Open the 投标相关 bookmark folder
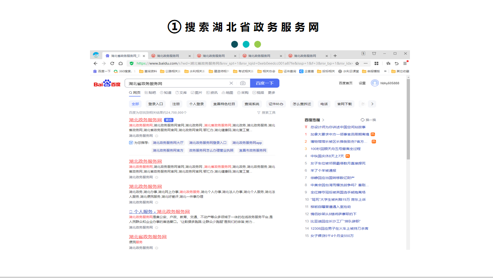The height and width of the screenshot is (278, 493). click(326, 71)
